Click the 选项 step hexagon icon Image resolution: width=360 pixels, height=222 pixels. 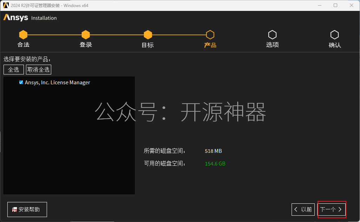(x=272, y=35)
